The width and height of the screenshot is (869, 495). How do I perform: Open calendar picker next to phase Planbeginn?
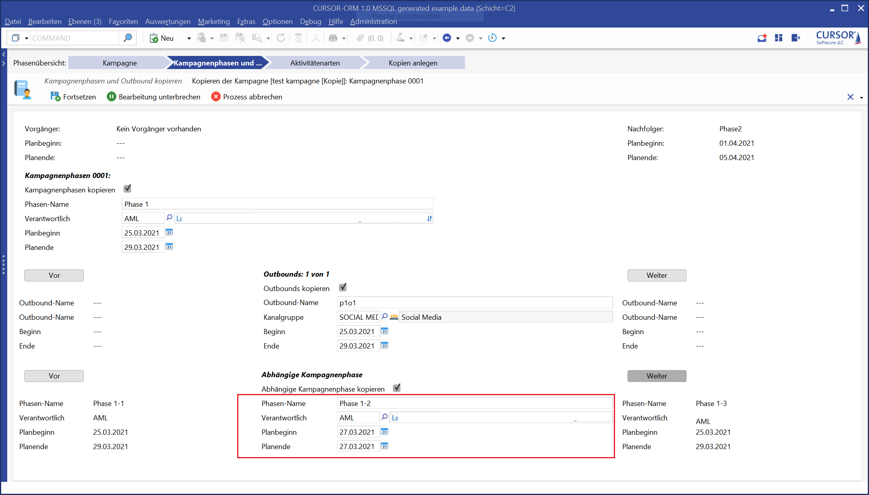tap(169, 232)
